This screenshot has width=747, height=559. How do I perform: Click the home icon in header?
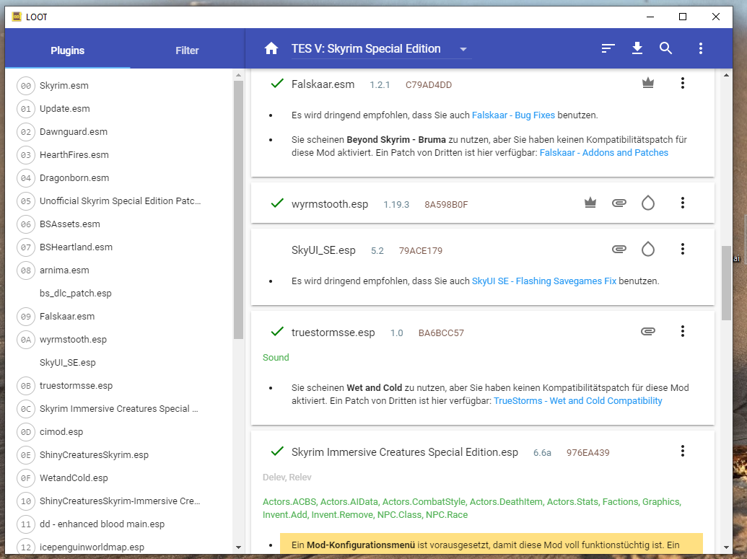pos(271,49)
